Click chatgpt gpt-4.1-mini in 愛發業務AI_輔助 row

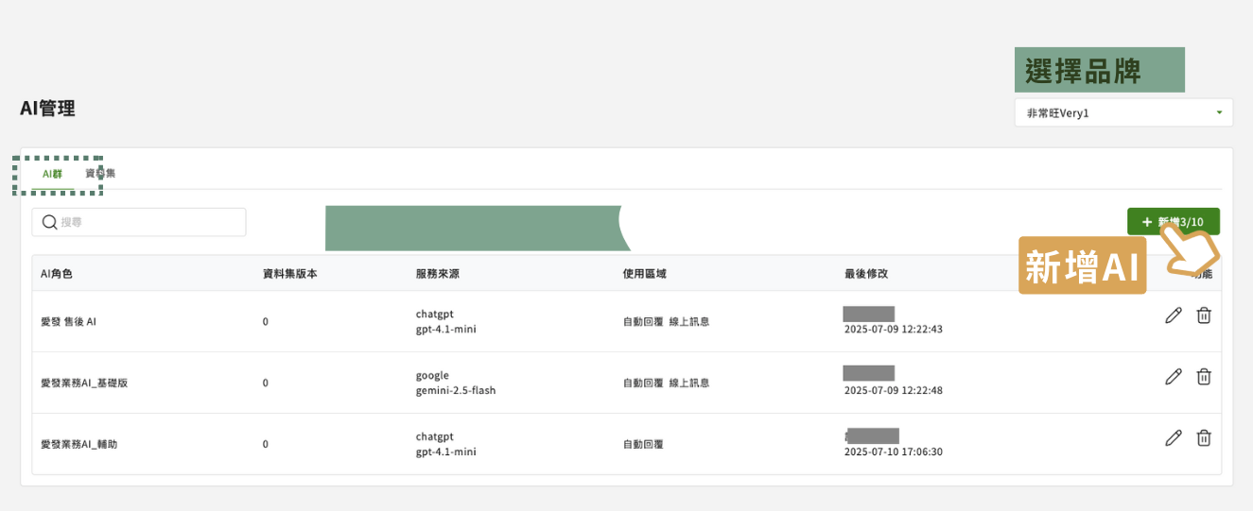pos(445,444)
